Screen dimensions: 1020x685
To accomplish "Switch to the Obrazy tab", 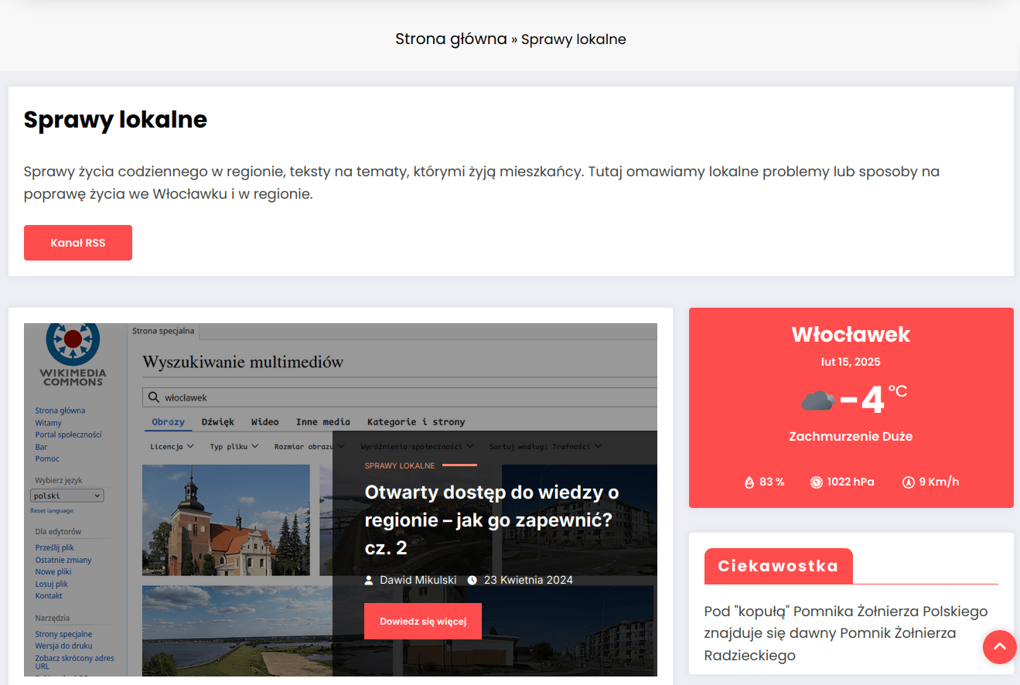I will point(168,422).
